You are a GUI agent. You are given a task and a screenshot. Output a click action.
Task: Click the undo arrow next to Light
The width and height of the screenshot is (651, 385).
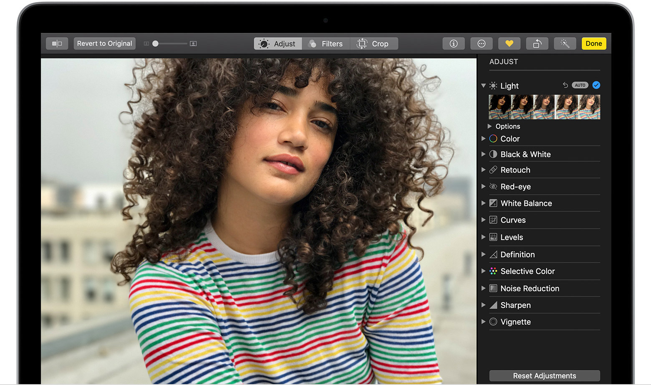click(x=565, y=85)
